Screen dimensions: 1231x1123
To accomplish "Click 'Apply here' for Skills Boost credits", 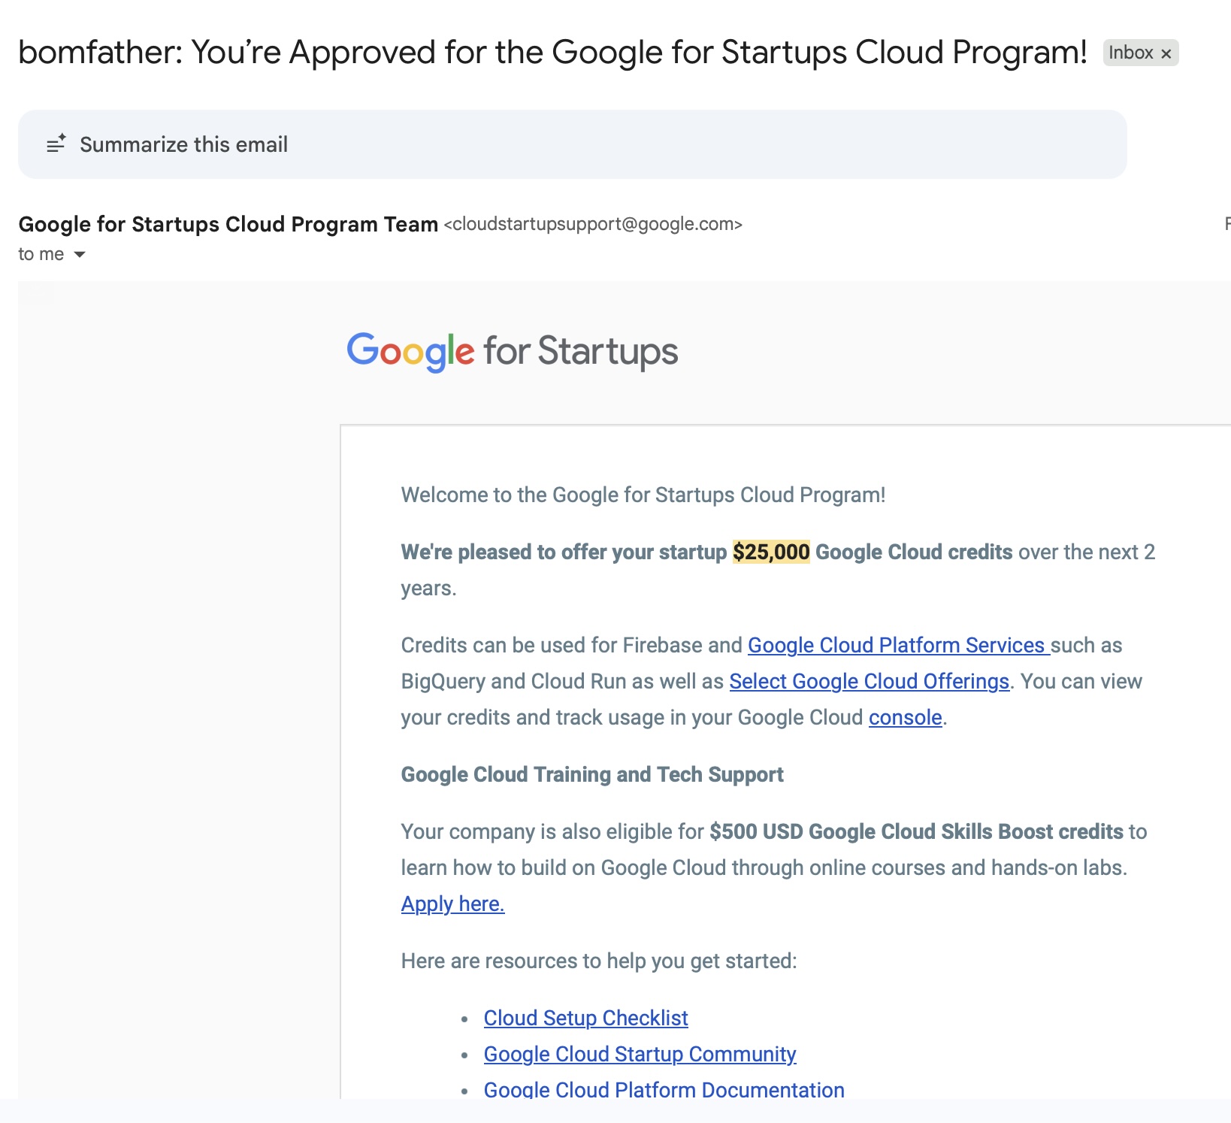I will [x=452, y=904].
